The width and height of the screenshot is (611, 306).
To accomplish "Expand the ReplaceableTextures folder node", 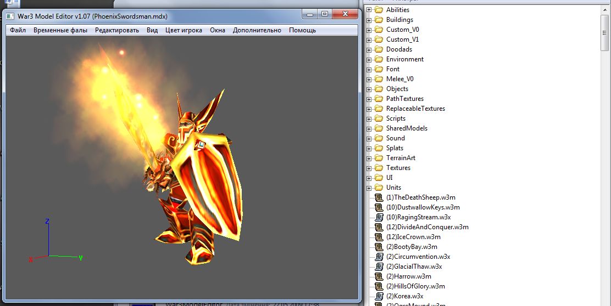I will (369, 109).
